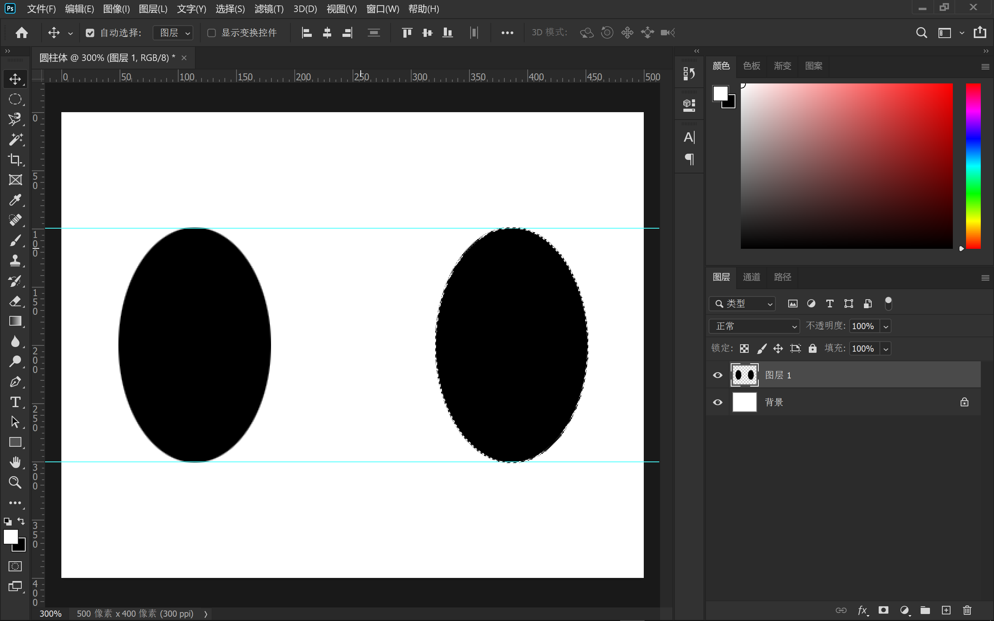Open the fill 填充 slider arrow
The image size is (994, 621).
[x=886, y=349]
